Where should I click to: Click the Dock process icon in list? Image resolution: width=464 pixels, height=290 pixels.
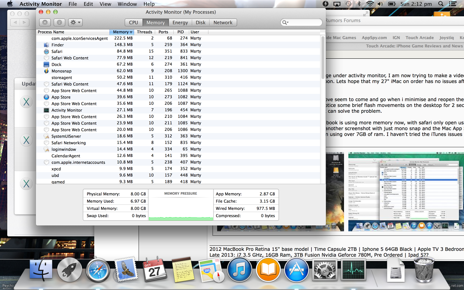click(46, 65)
